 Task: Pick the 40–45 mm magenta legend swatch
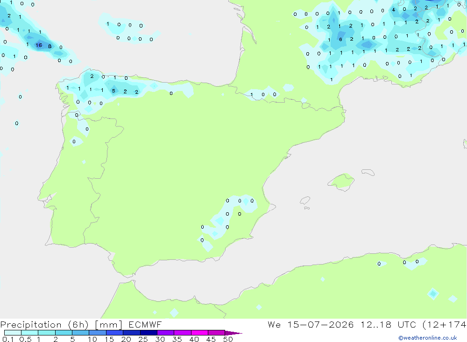(199, 333)
